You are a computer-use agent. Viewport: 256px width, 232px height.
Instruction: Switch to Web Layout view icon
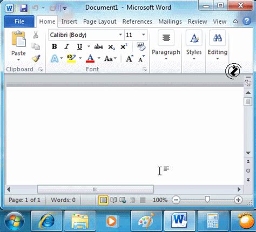tap(123, 200)
